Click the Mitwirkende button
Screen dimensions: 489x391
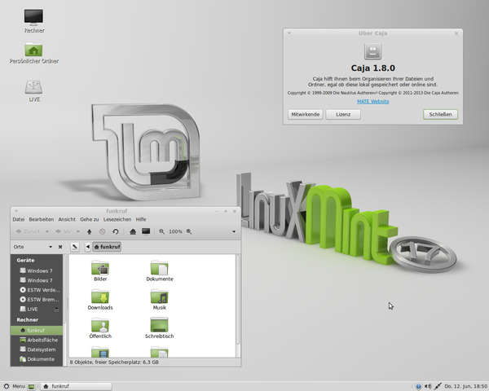(306, 114)
